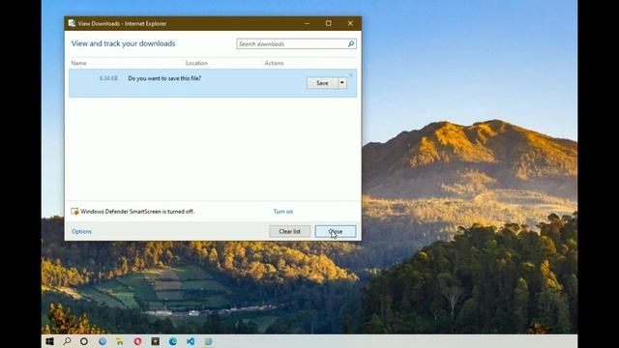Screen dimensions: 619x348
Task: Click the Location column header
Action: (x=196, y=63)
